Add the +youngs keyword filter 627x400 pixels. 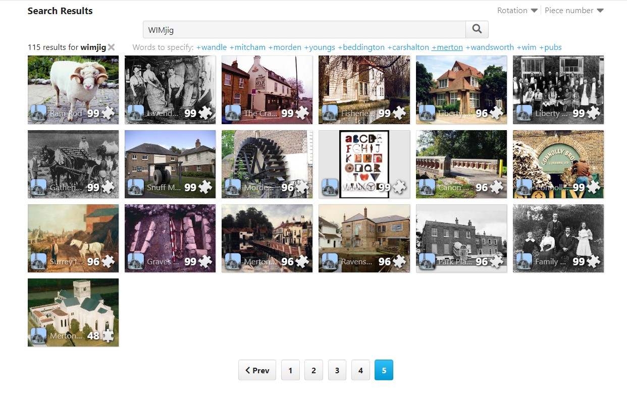(x=320, y=47)
